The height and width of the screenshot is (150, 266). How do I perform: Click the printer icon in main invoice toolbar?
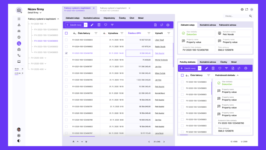pos(168,25)
